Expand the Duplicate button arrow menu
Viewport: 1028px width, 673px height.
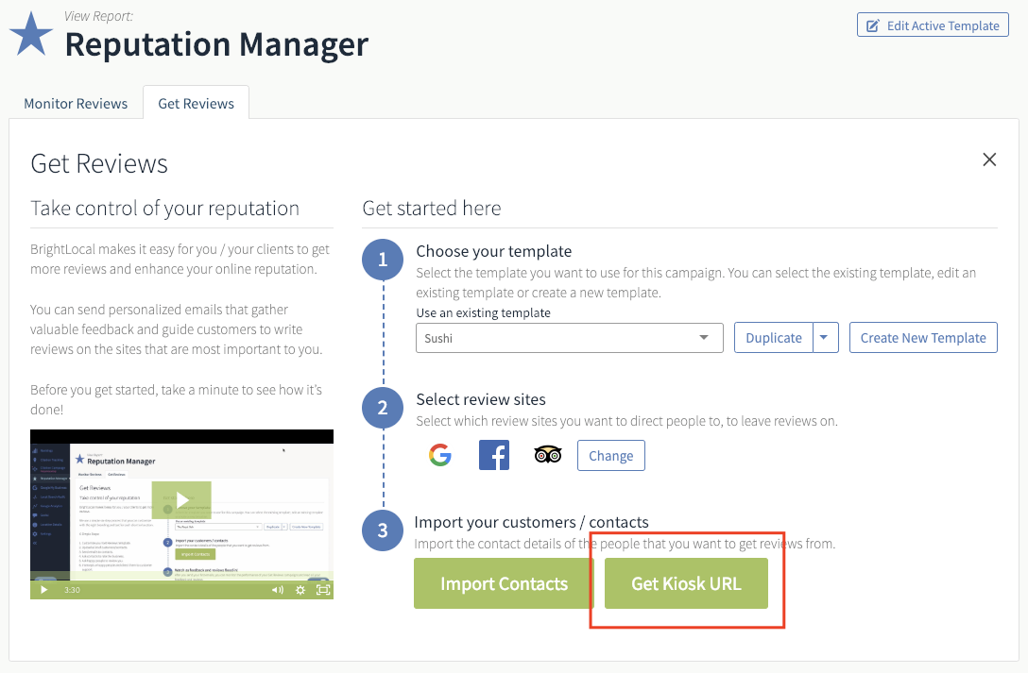[x=826, y=338]
